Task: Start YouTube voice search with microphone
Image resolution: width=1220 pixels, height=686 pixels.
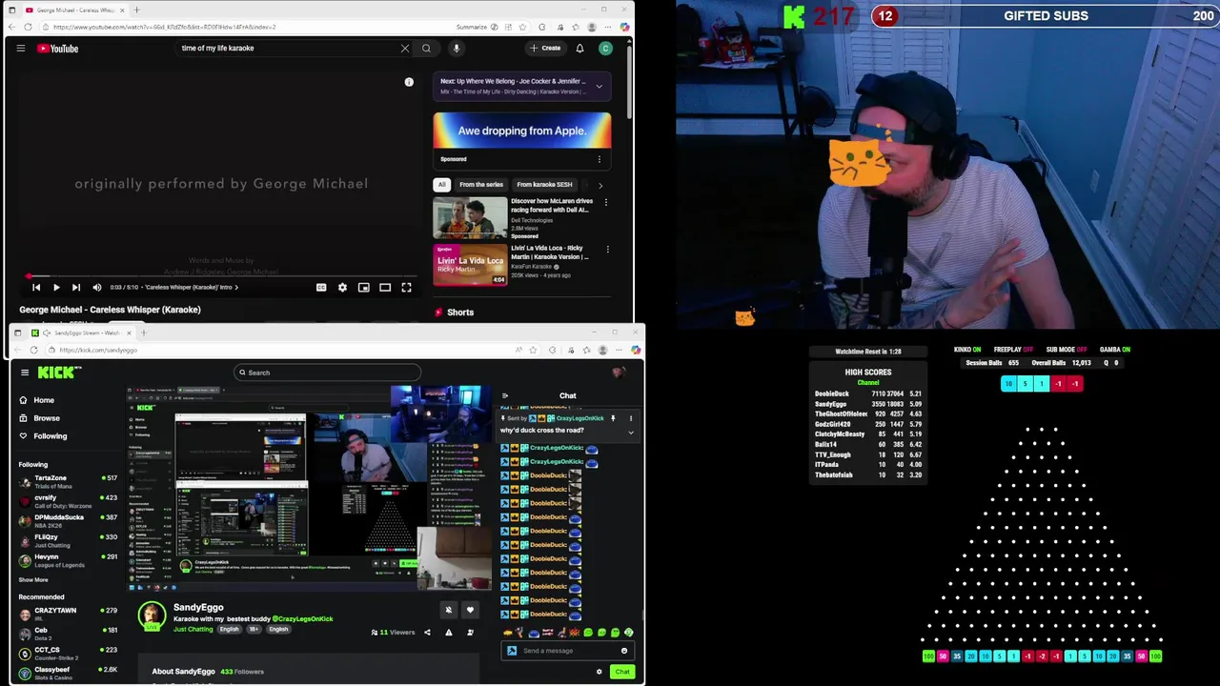Action: [x=457, y=48]
